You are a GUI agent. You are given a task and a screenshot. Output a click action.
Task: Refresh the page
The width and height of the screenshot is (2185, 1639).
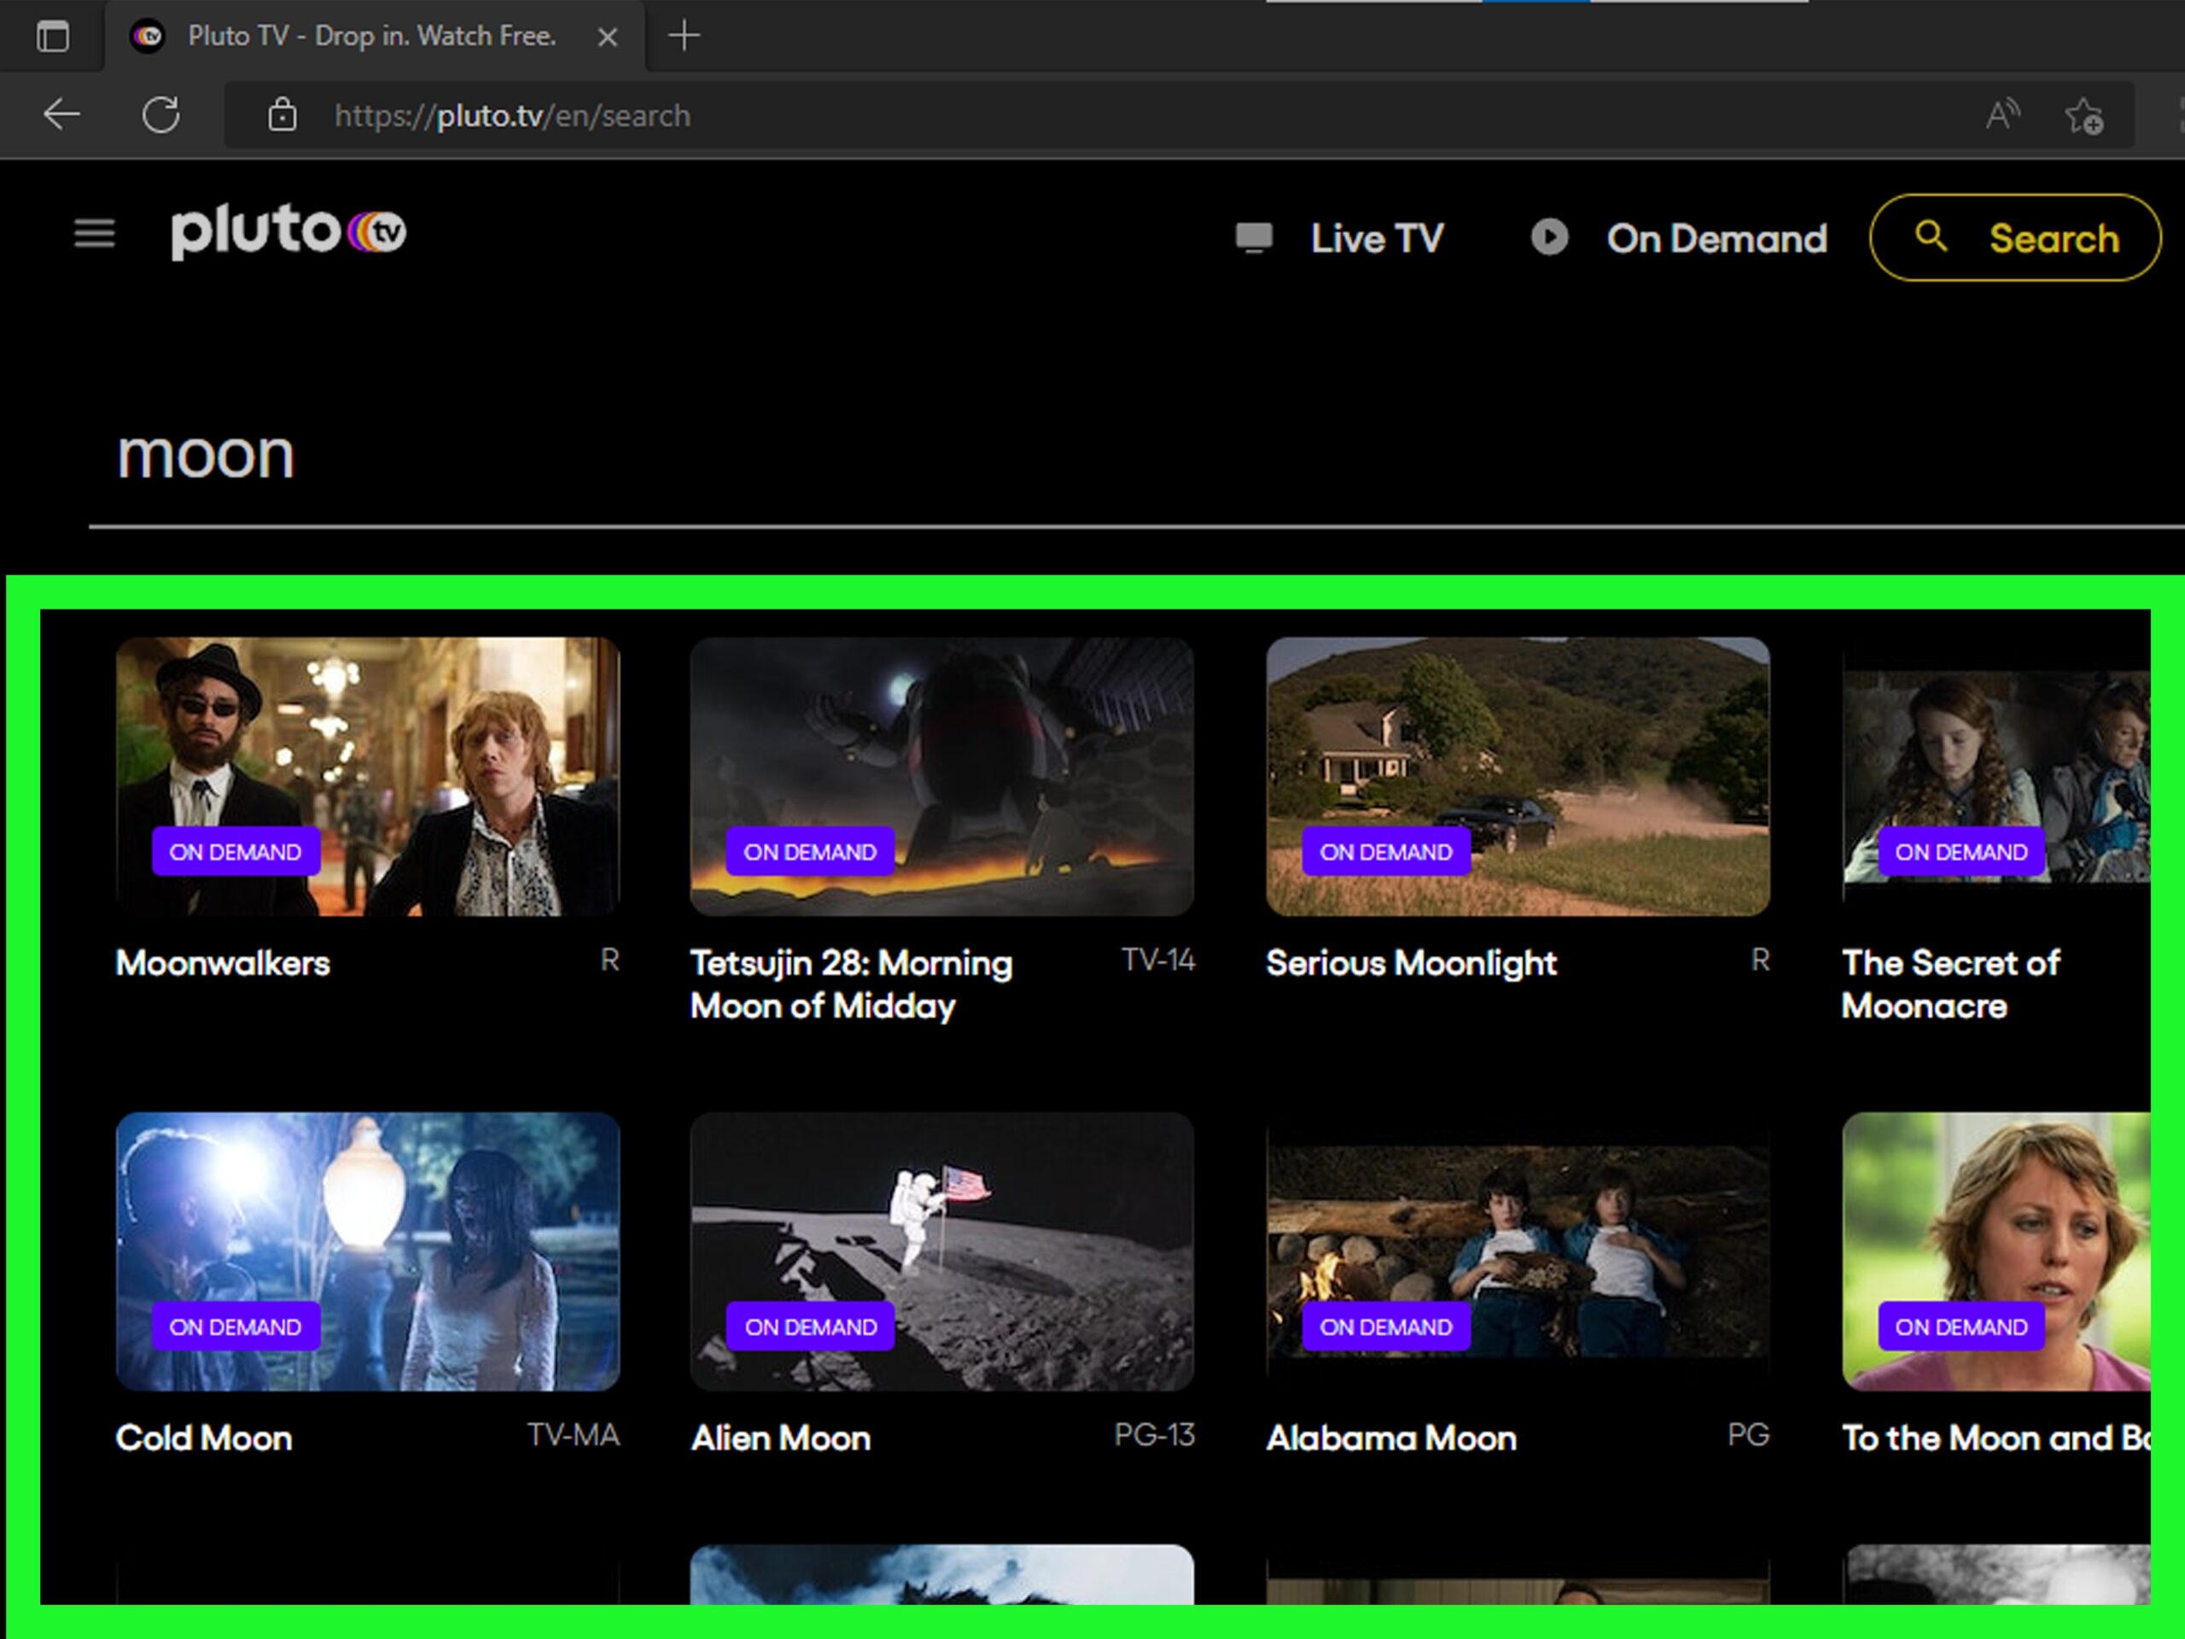(162, 114)
